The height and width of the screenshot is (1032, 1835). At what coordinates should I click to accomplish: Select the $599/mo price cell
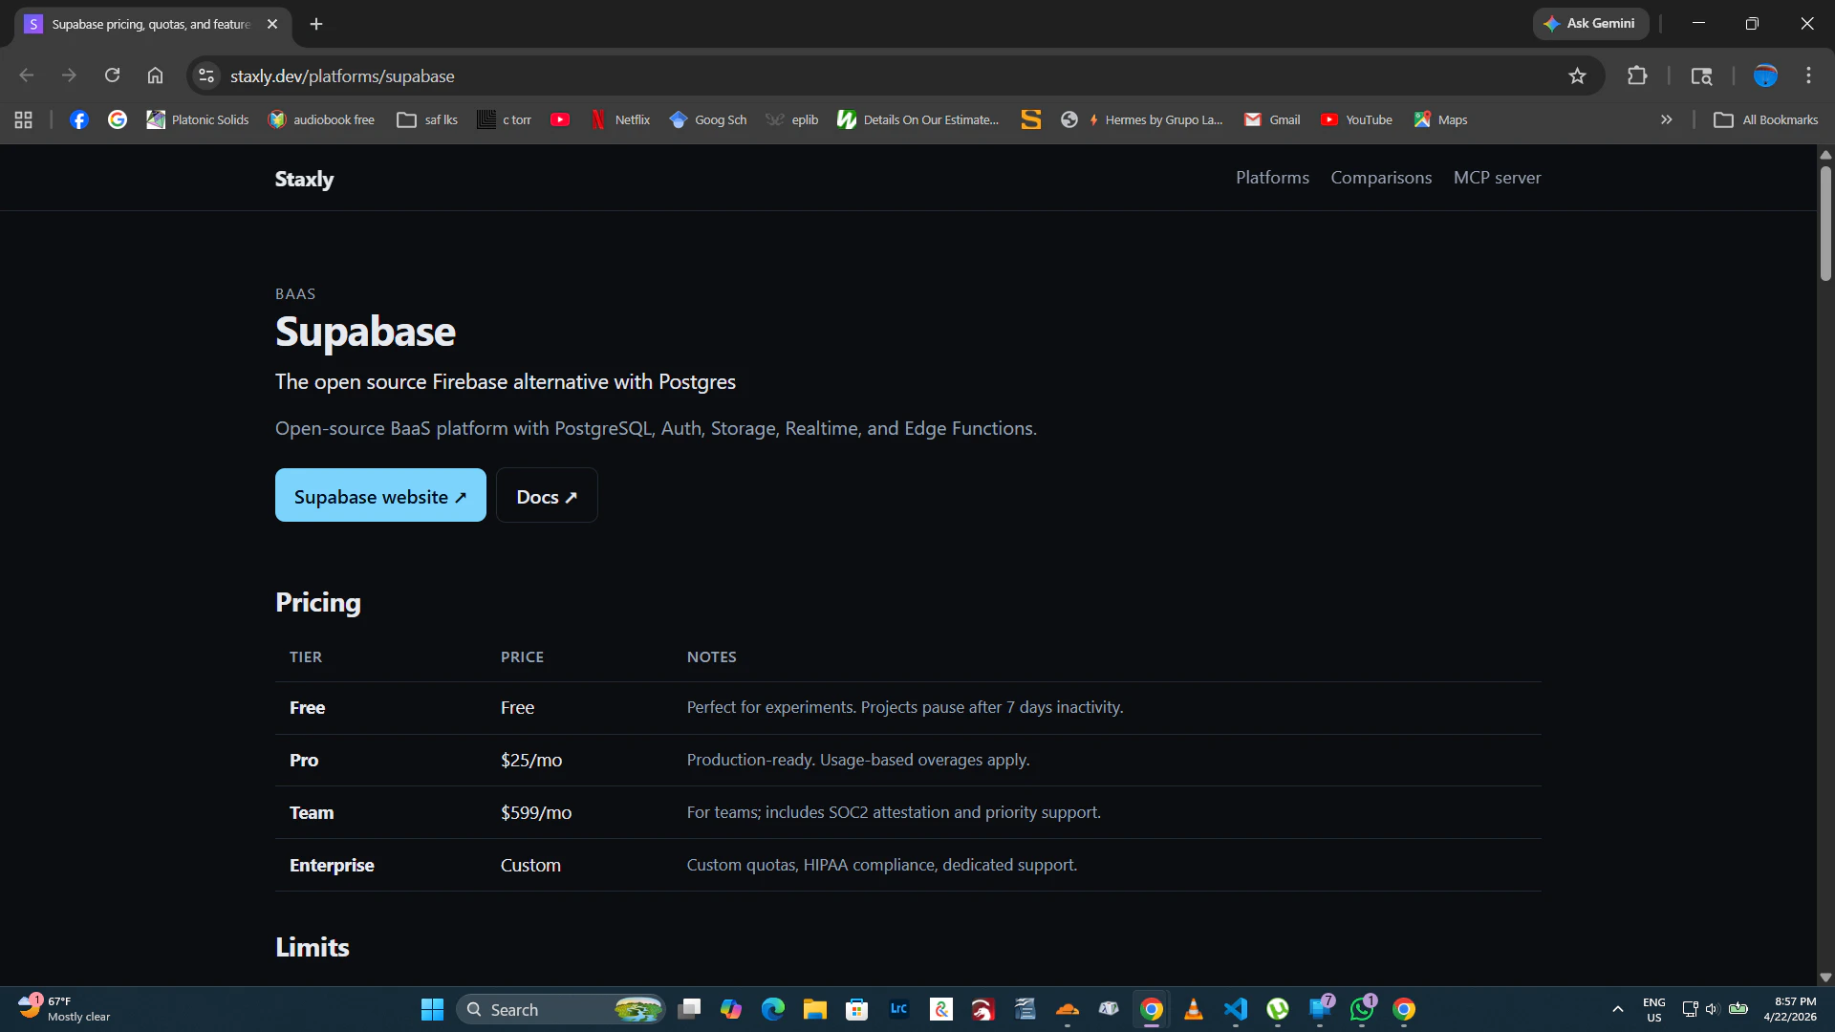click(536, 813)
